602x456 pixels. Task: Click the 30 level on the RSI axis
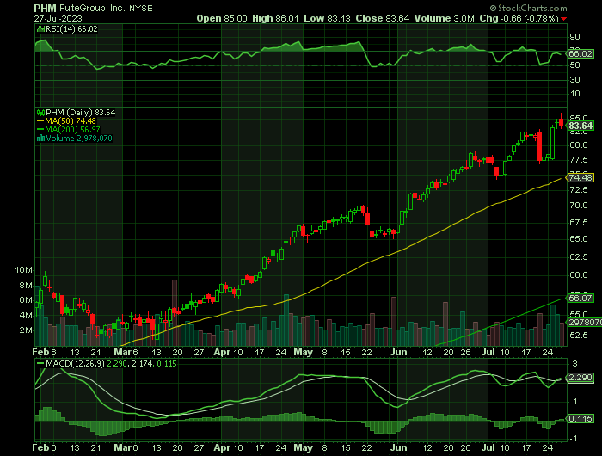(574, 79)
